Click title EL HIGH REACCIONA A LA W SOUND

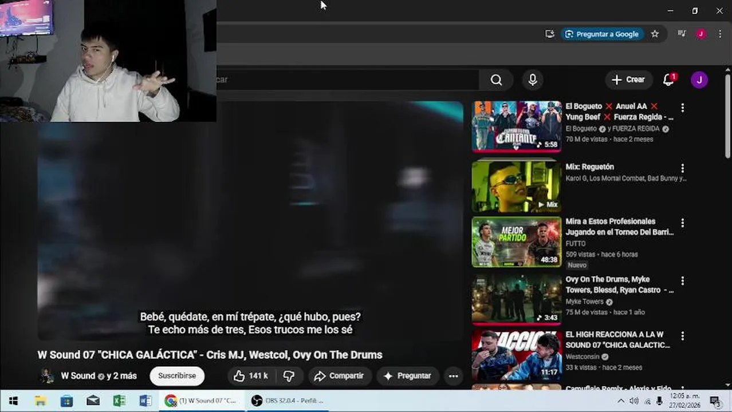point(618,340)
